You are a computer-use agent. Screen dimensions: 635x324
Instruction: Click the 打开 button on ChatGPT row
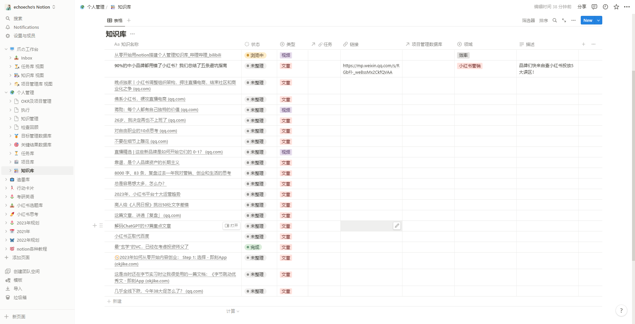(x=232, y=226)
